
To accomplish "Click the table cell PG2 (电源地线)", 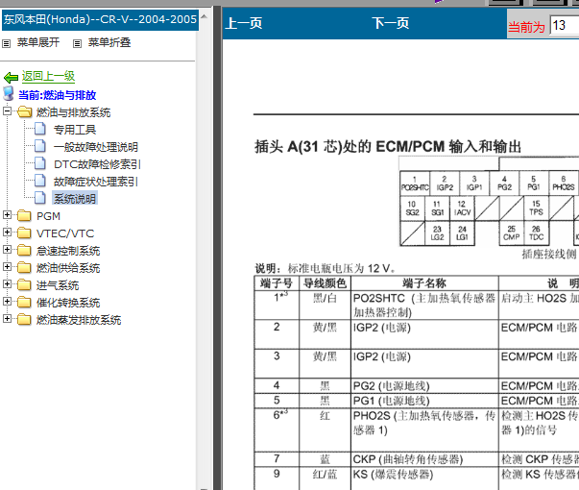I will click(424, 386).
